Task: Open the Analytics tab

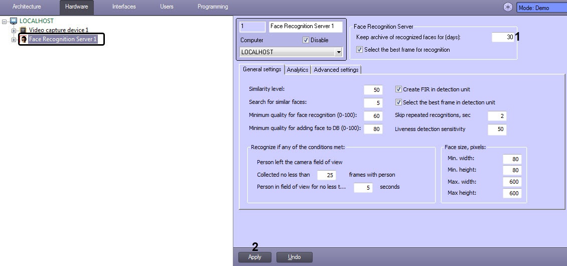Action: point(298,70)
